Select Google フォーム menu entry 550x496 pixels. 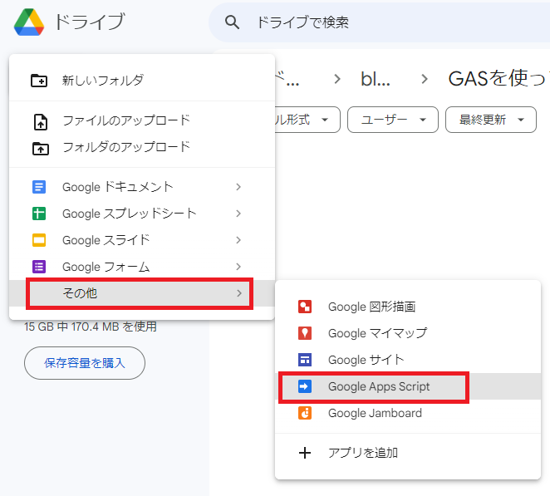142,267
